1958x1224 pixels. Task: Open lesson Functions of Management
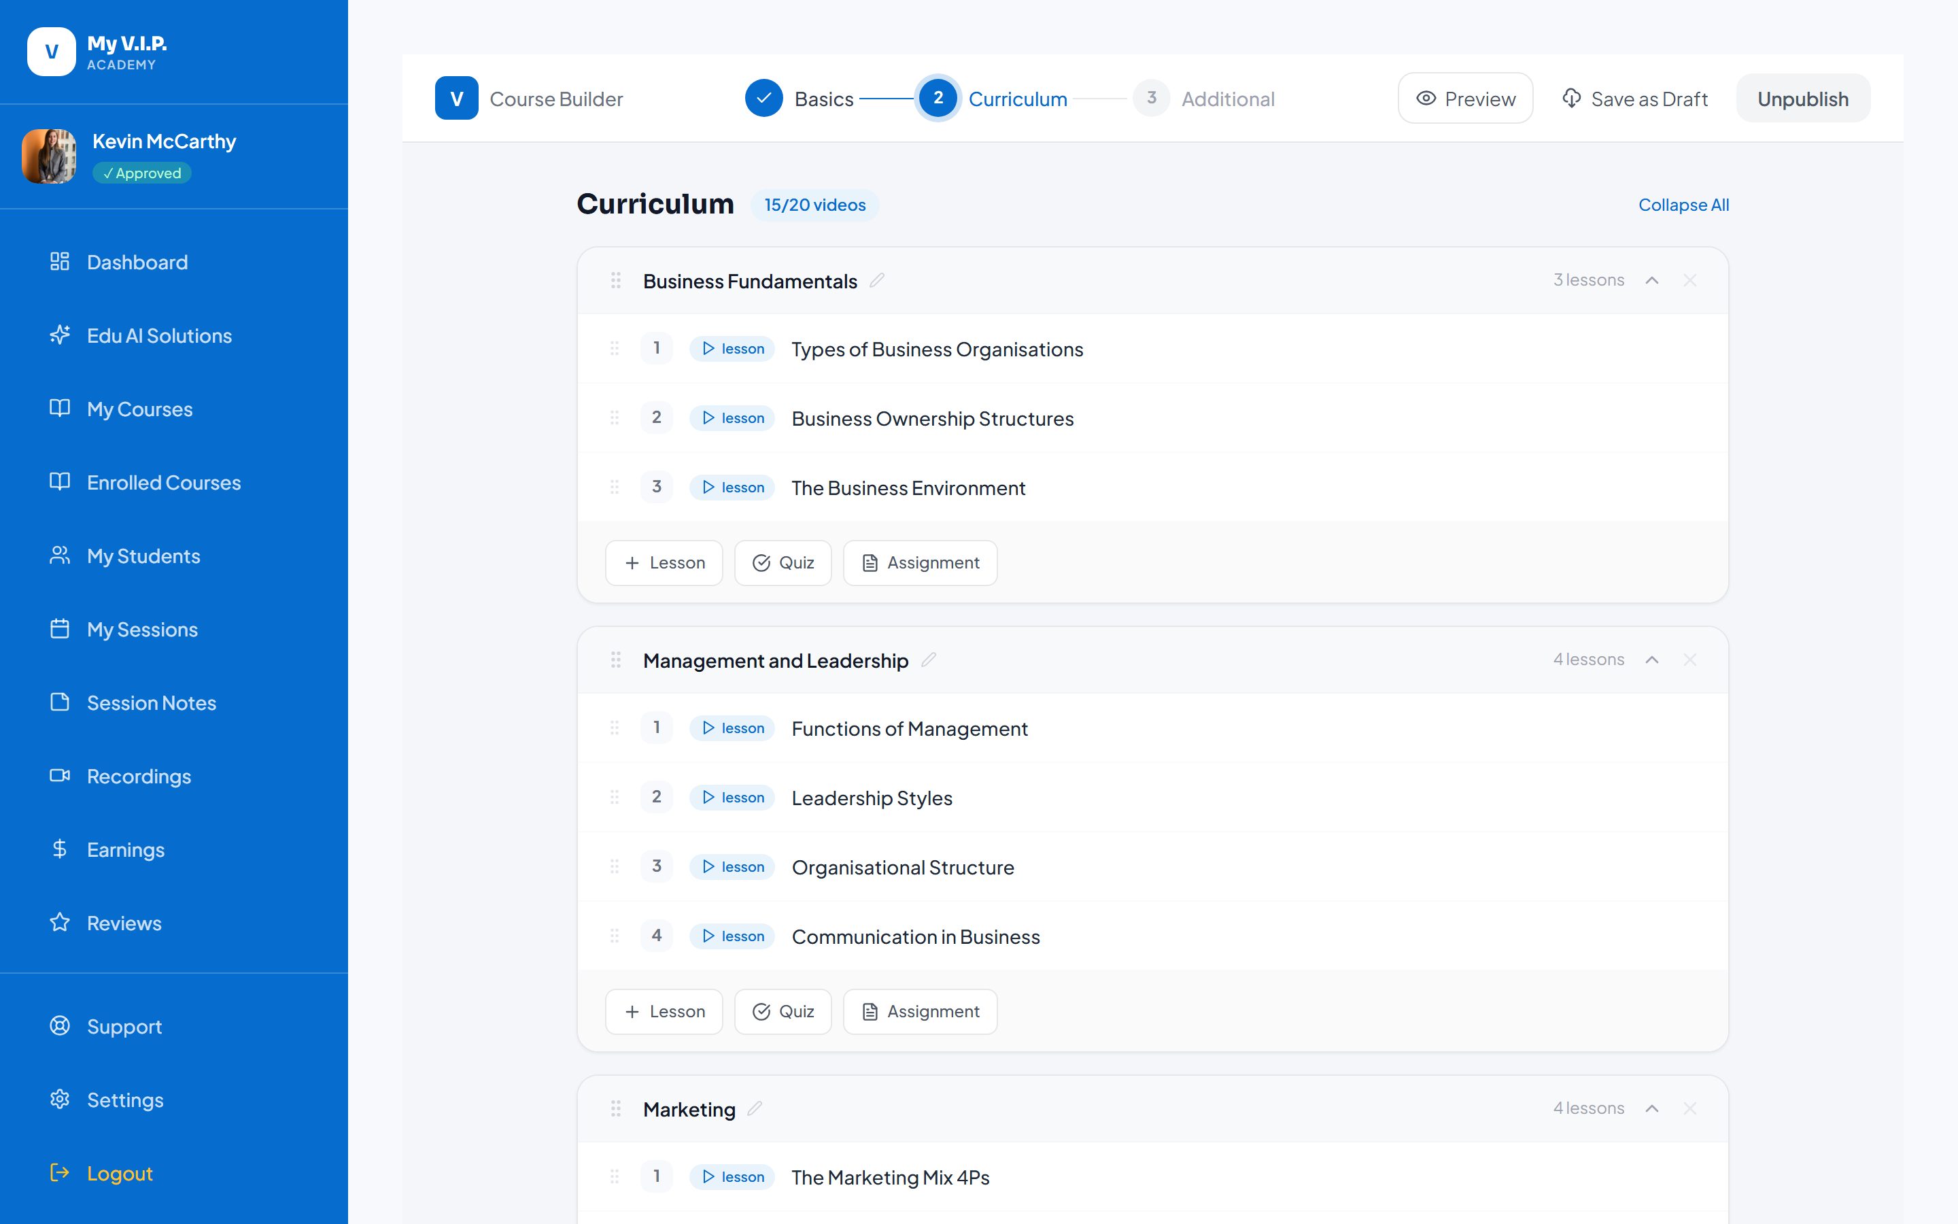pos(910,728)
